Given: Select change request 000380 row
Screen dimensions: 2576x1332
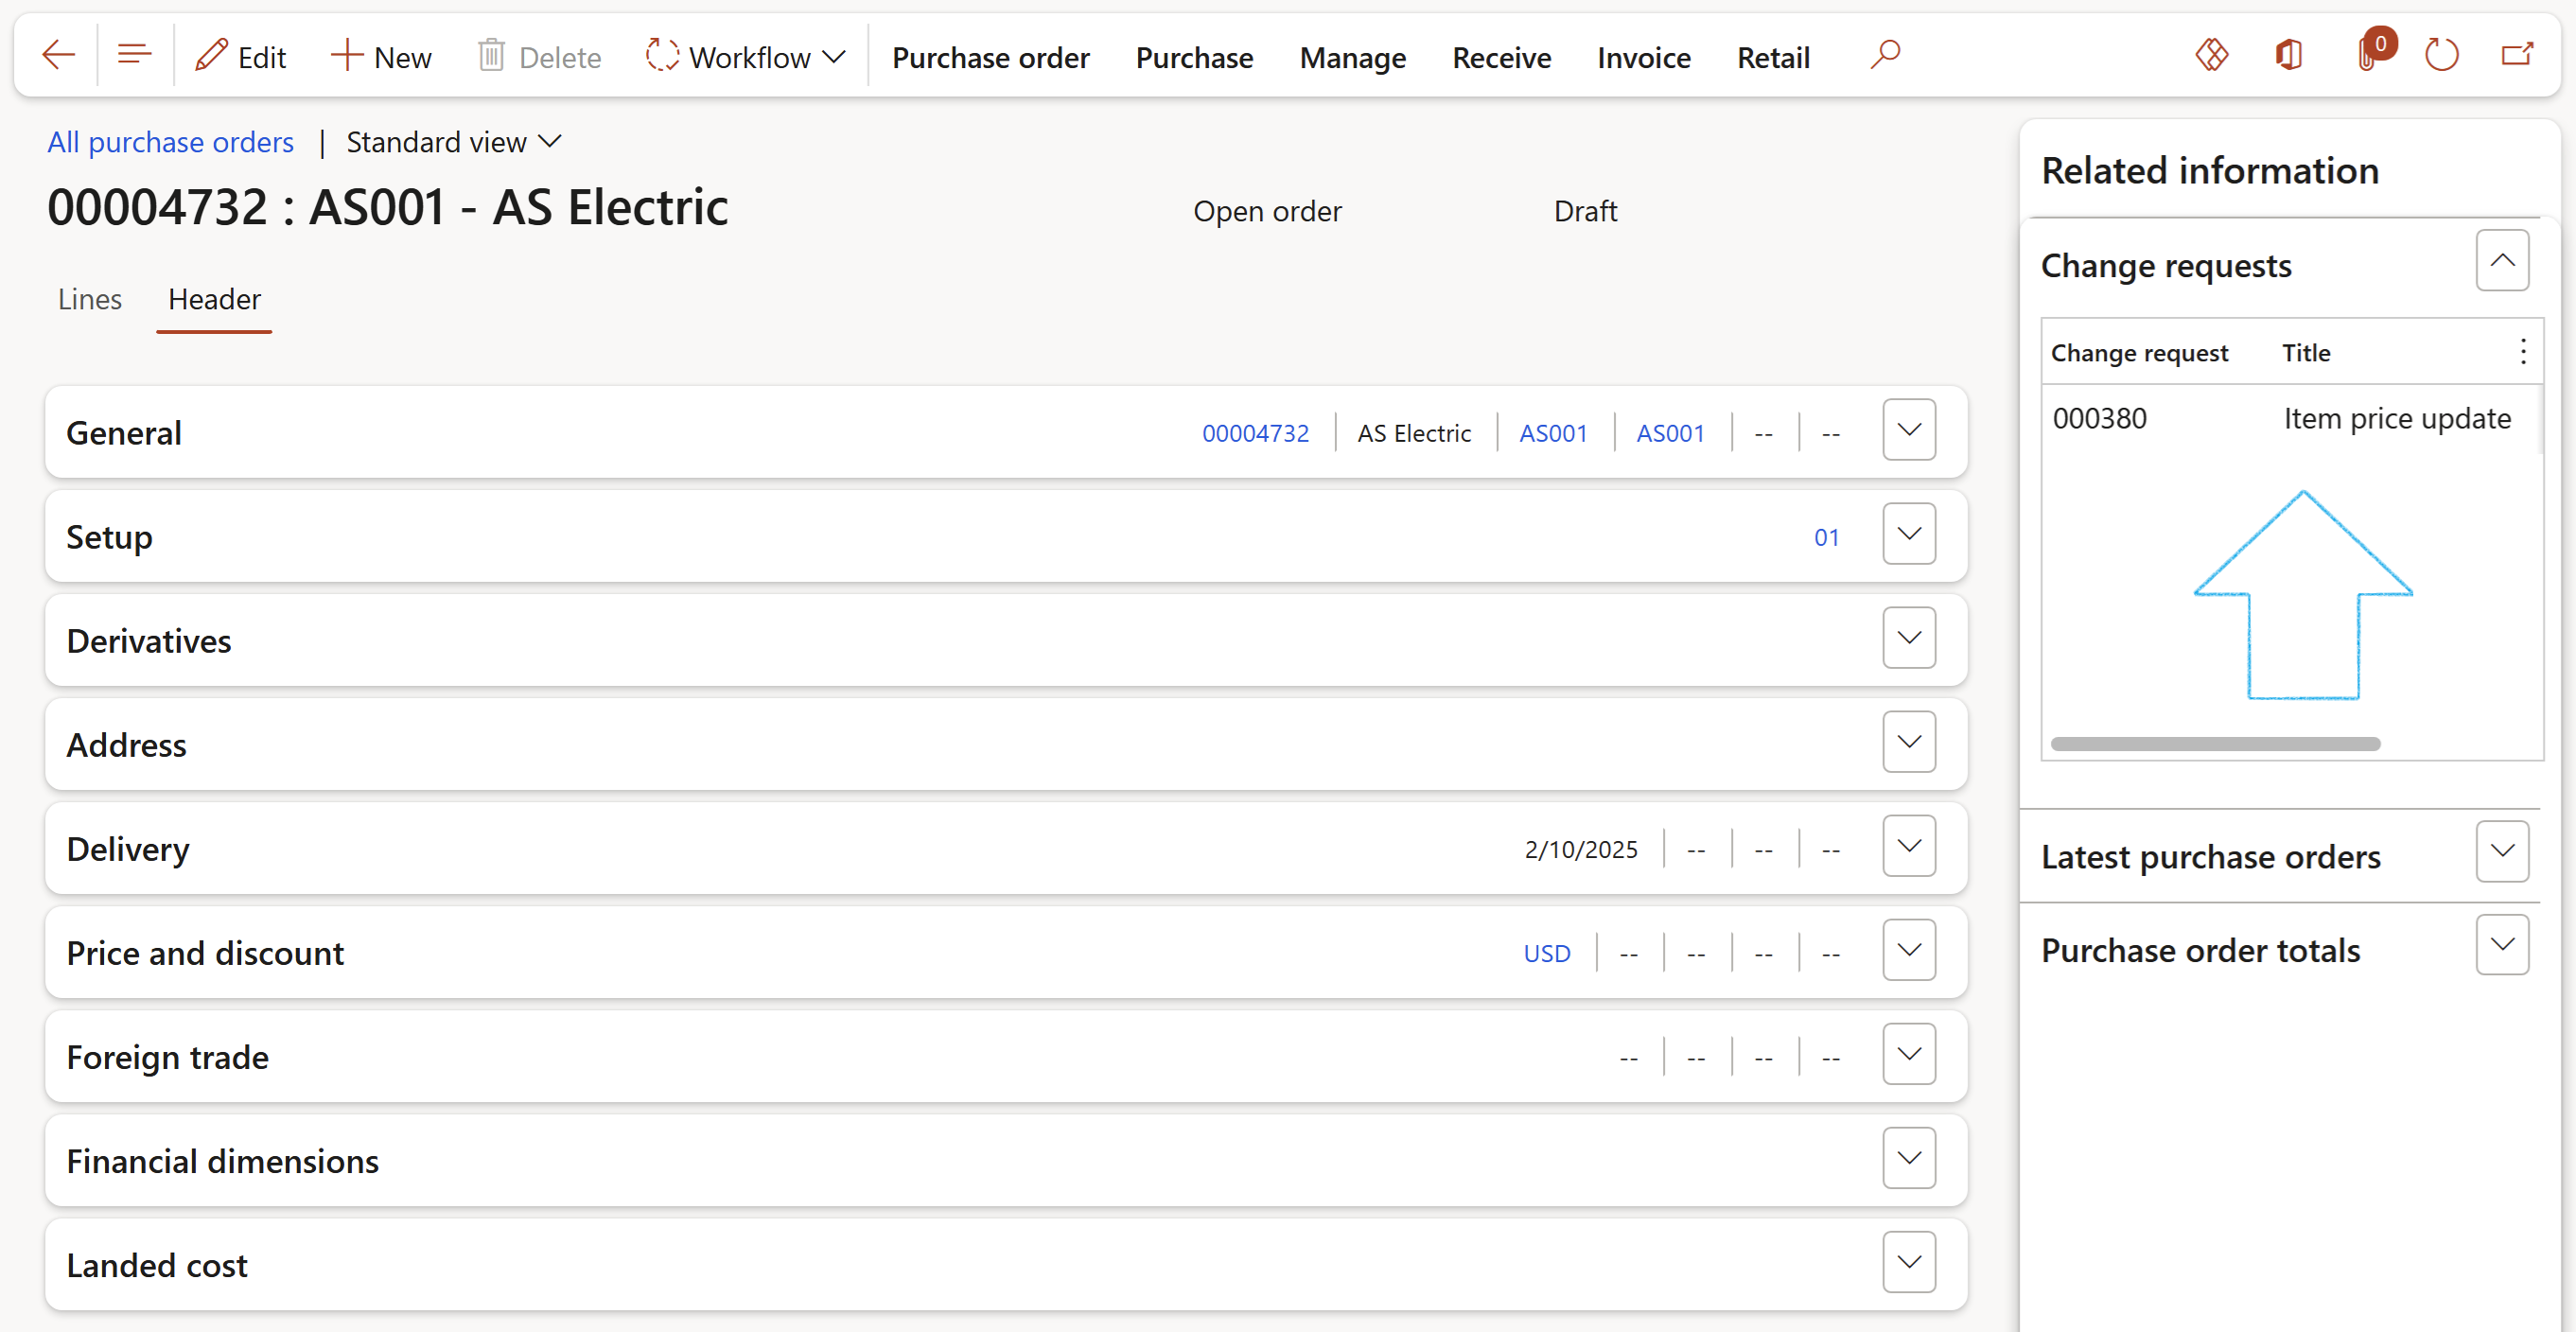Looking at the screenshot, I should click(x=2290, y=418).
